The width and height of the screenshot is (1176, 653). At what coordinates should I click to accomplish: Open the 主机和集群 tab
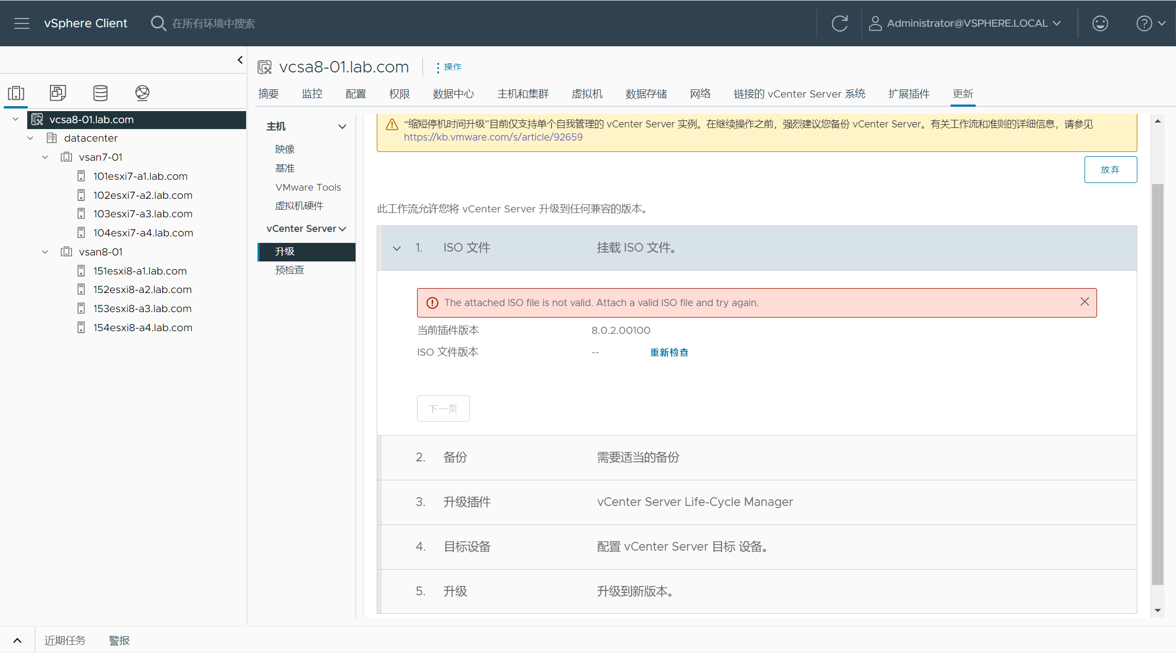(523, 94)
